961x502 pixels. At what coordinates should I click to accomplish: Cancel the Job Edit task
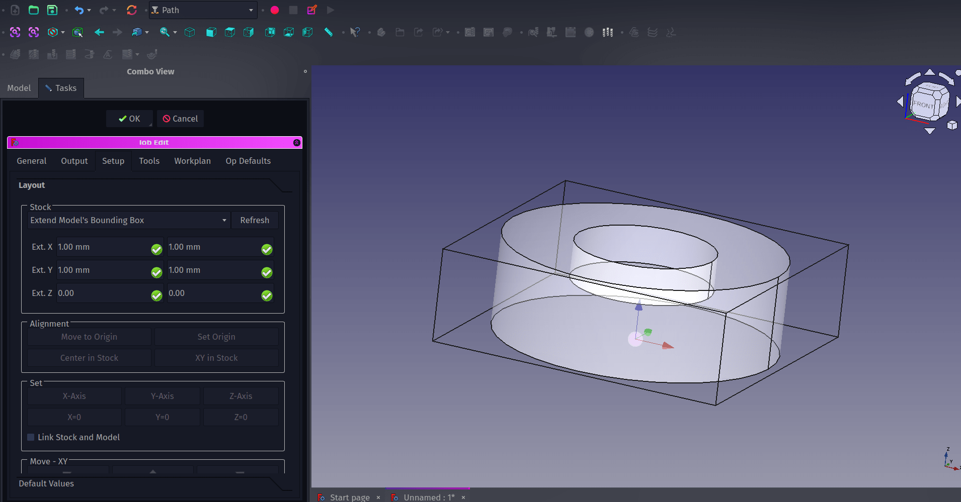click(x=180, y=119)
